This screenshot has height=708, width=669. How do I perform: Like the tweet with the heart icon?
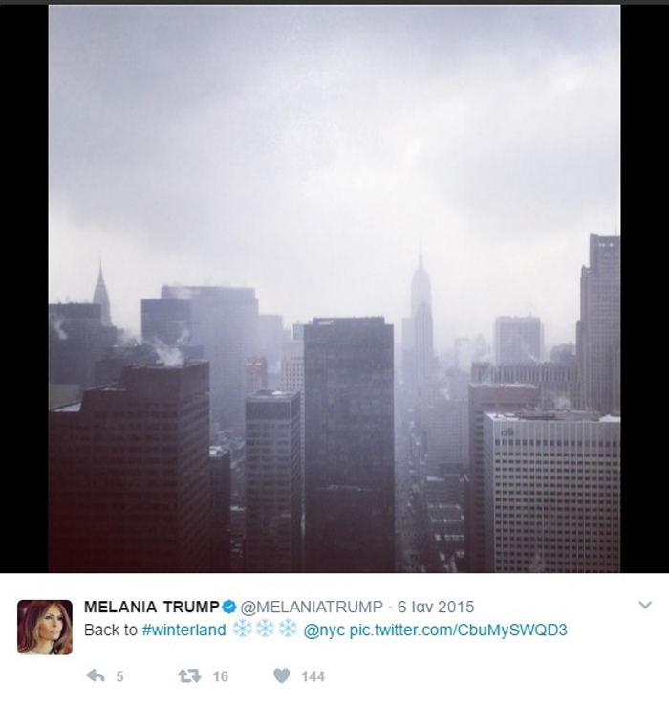(x=282, y=675)
